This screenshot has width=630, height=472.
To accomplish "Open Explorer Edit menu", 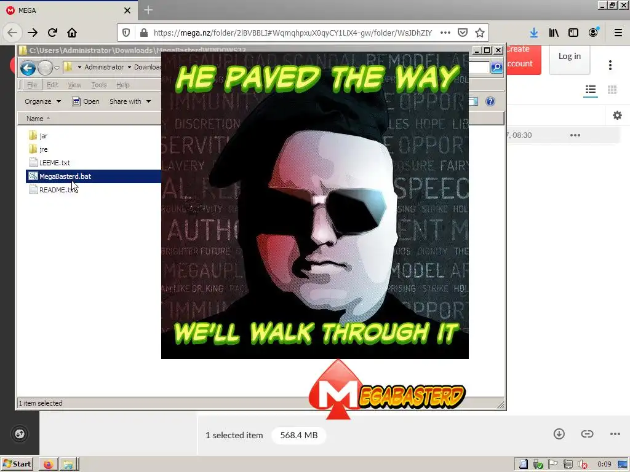I will tap(52, 85).
